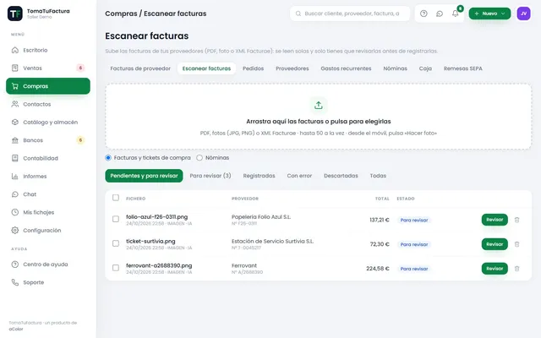541x338 pixels.
Task: Click the invoice upload drop zone text
Action: pyautogui.click(x=319, y=122)
